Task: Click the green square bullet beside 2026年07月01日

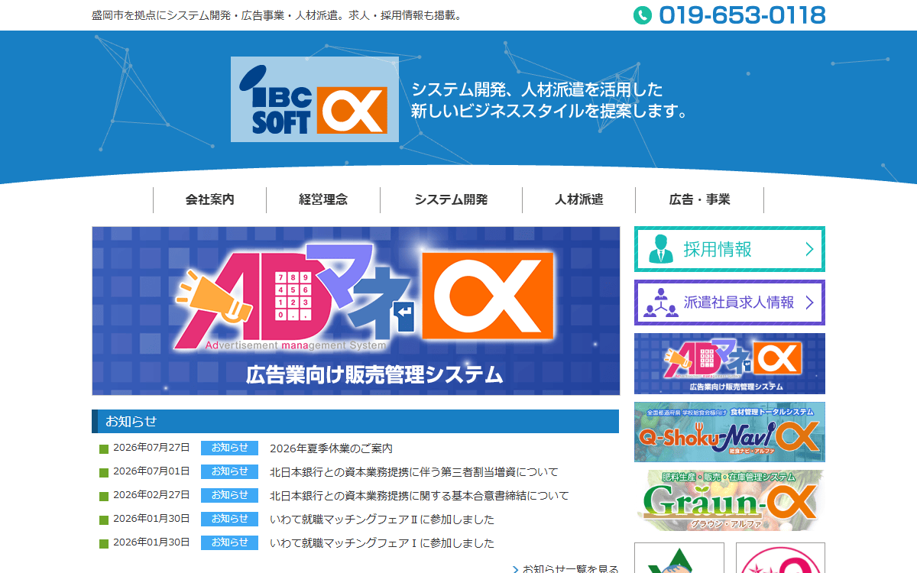Action: [x=104, y=473]
